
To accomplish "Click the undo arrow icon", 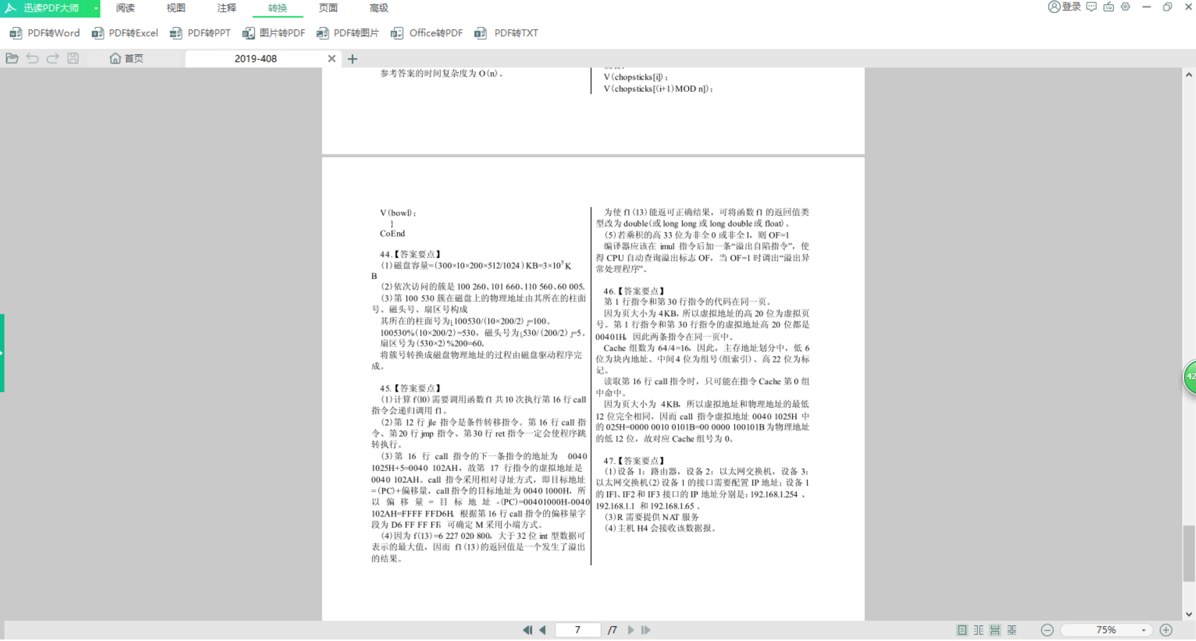I will point(32,58).
